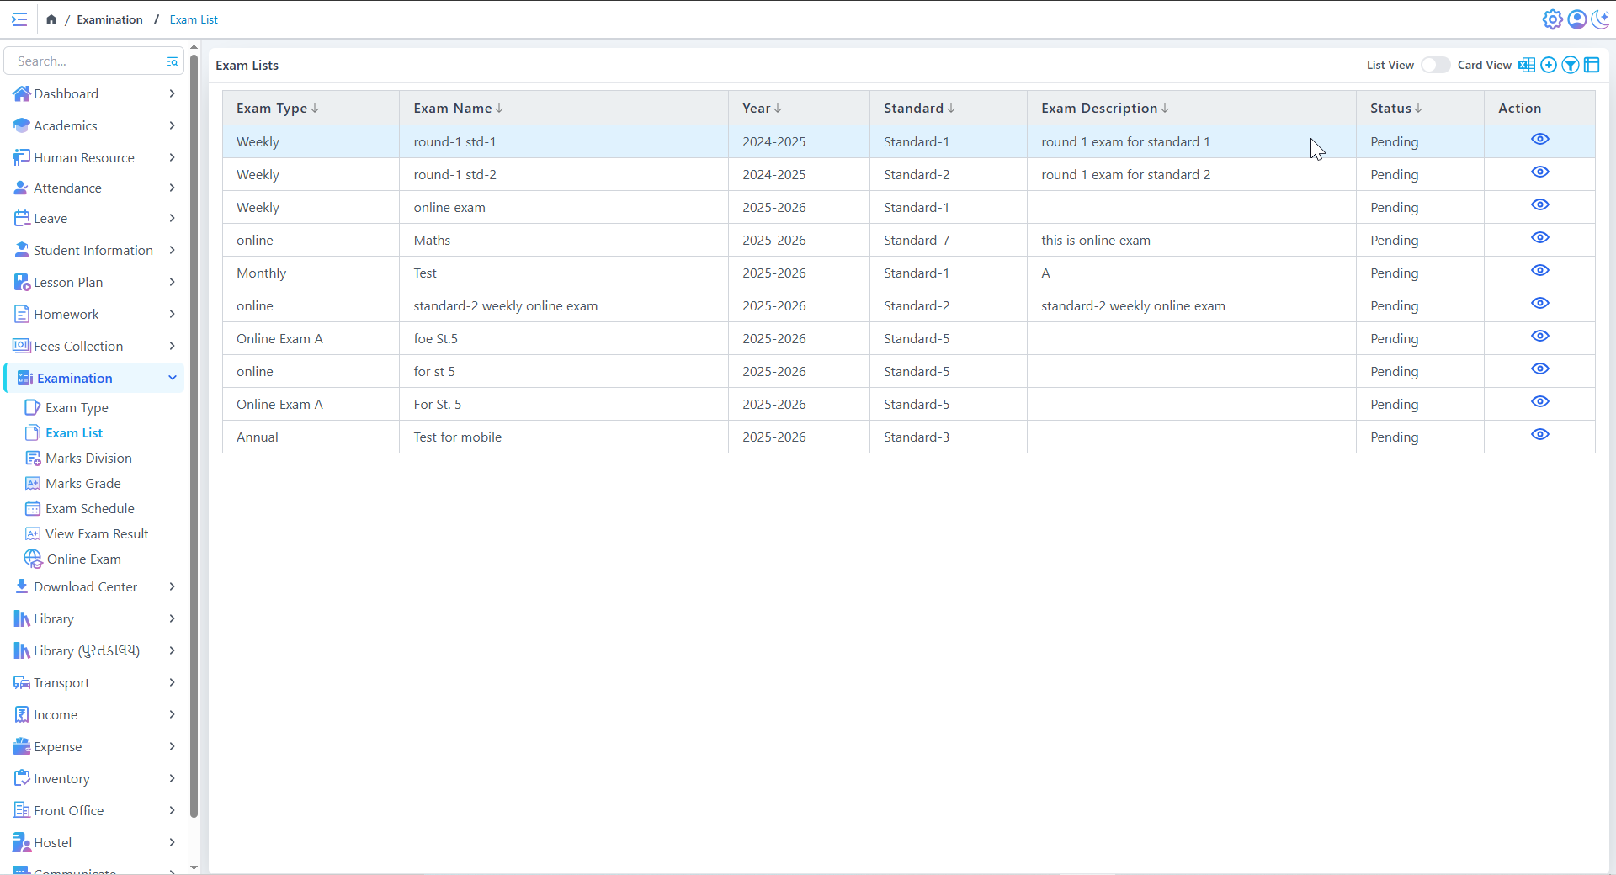Open the filter funnel icon
This screenshot has width=1616, height=875.
(1571, 66)
